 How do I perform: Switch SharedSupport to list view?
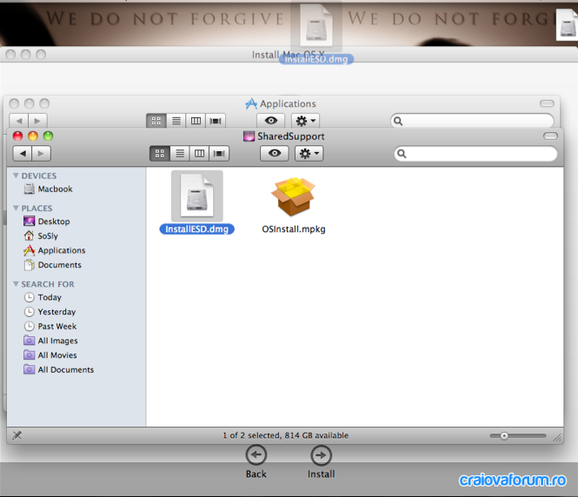click(180, 153)
